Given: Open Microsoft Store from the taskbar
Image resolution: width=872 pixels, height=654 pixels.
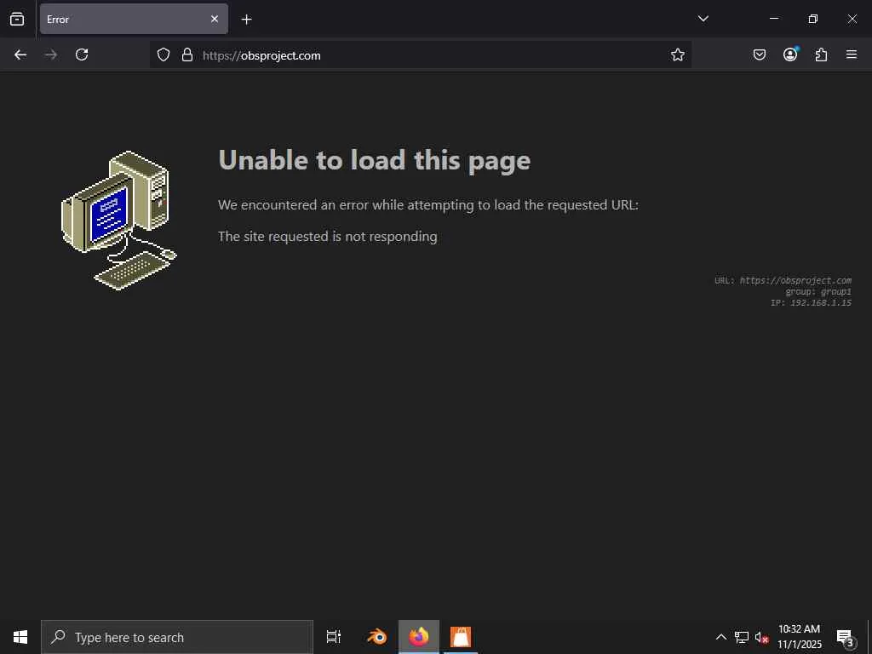Looking at the screenshot, I should [461, 637].
